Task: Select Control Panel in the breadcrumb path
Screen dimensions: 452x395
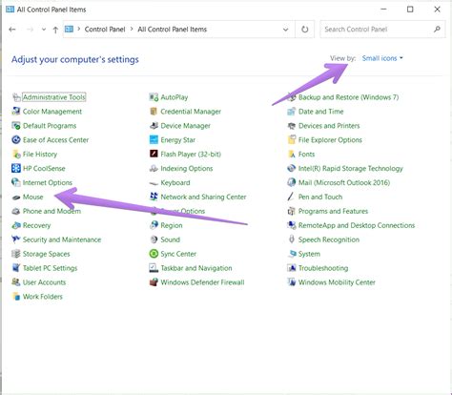Action: [105, 30]
